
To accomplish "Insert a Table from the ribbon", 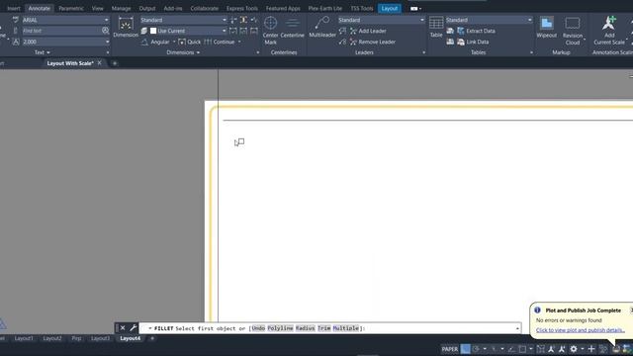I will pos(436,27).
